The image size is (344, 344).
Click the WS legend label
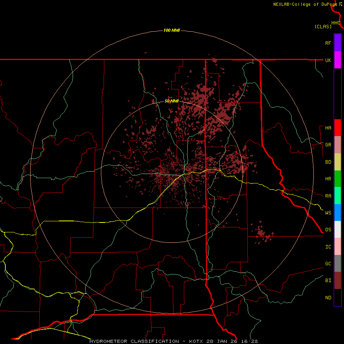pyautogui.click(x=328, y=213)
